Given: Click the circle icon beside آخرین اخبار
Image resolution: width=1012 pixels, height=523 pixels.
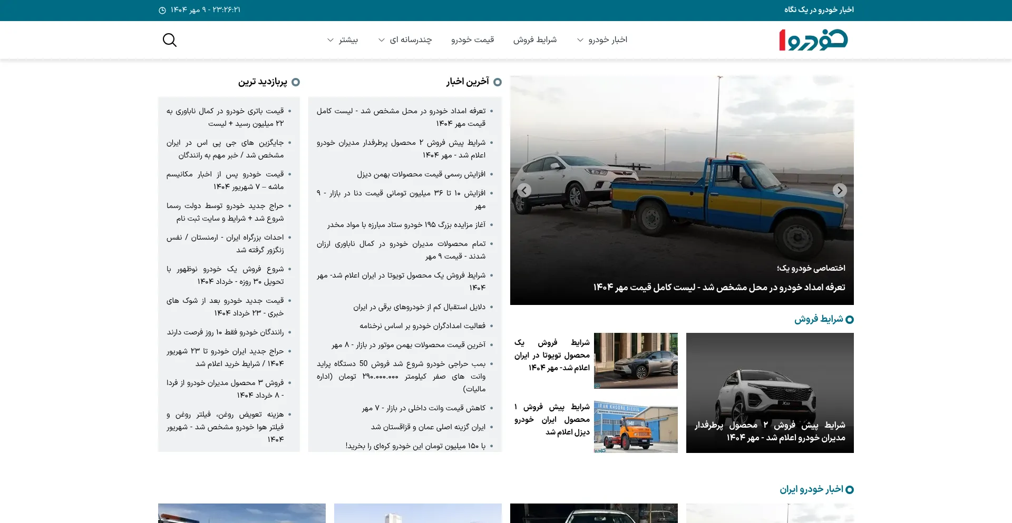Looking at the screenshot, I should [498, 82].
